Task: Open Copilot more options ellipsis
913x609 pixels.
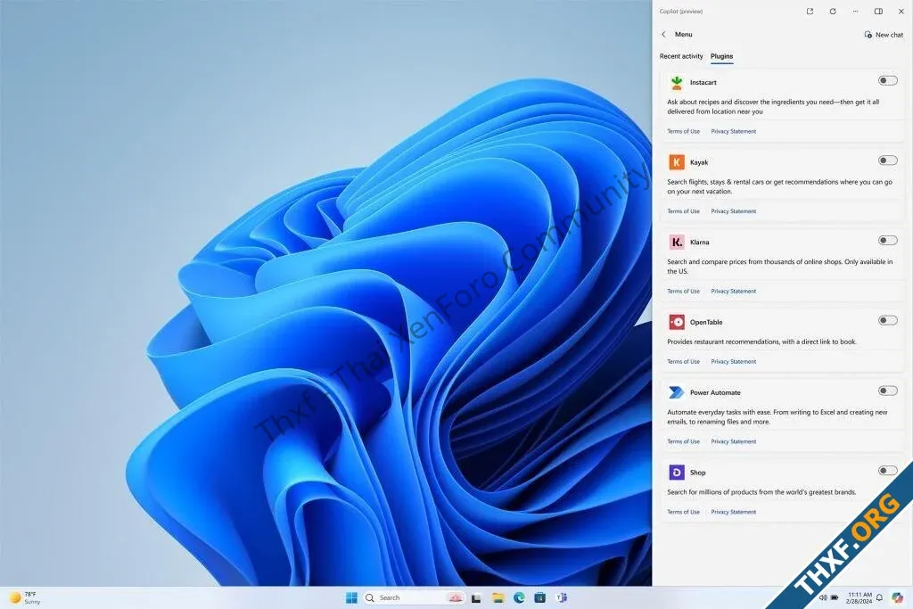Action: pyautogui.click(x=855, y=11)
